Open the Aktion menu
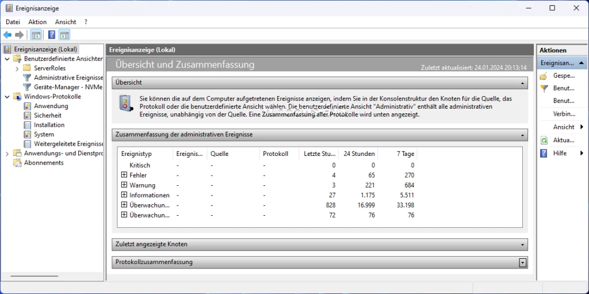 coord(37,22)
